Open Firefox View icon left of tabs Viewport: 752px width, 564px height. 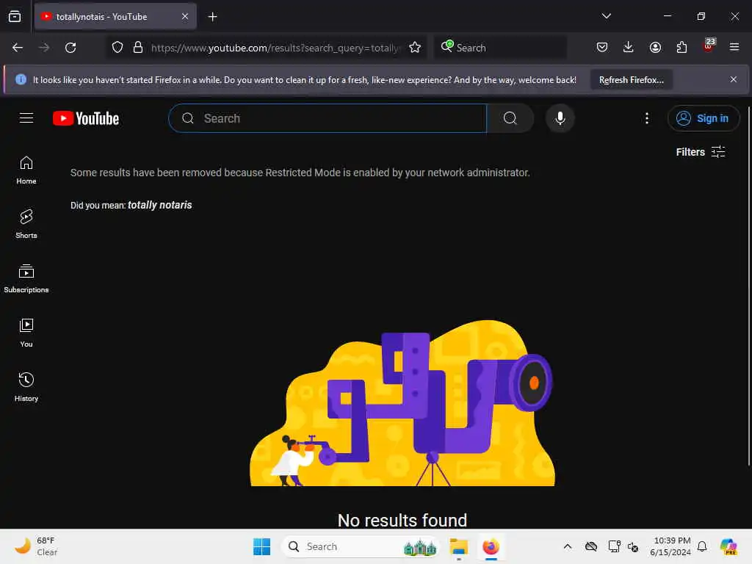tap(15, 17)
